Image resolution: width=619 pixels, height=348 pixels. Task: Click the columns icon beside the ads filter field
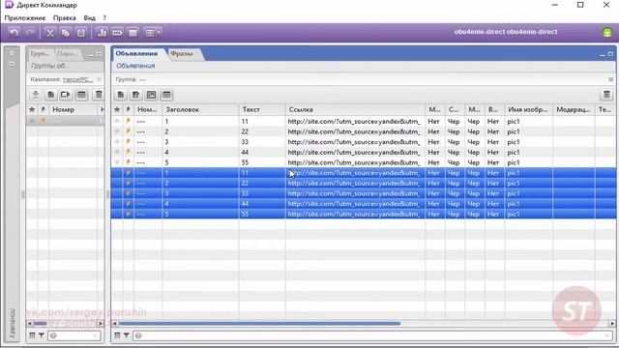118,335
